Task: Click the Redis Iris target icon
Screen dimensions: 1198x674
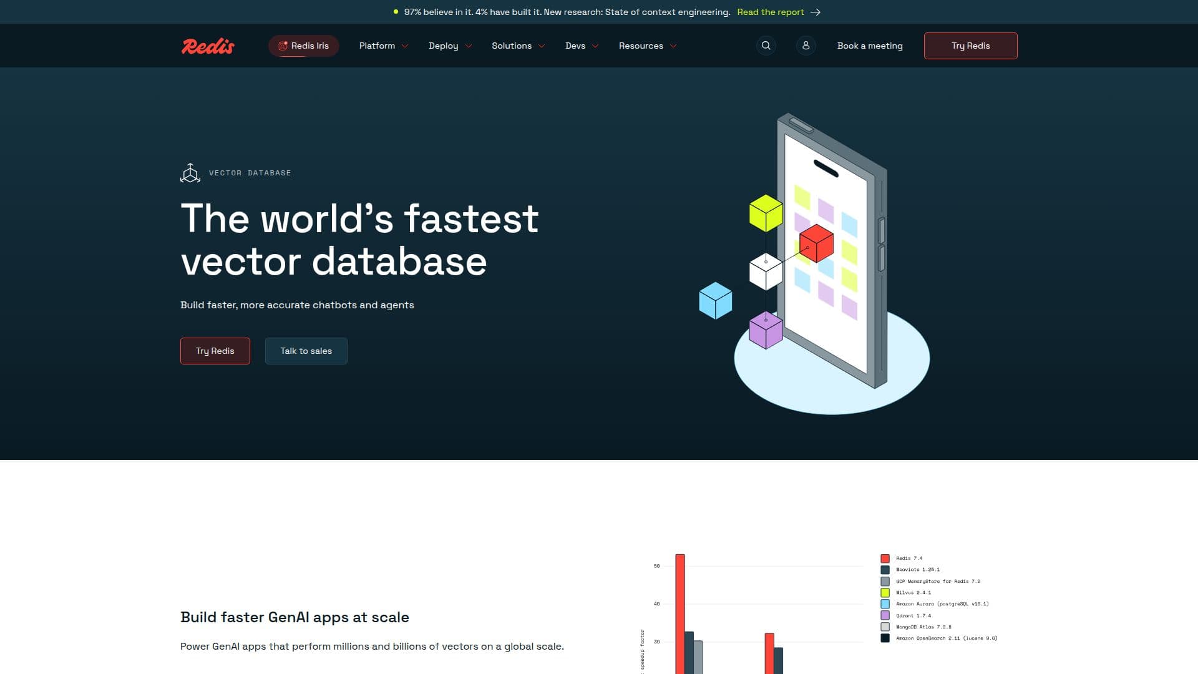Action: coord(283,46)
